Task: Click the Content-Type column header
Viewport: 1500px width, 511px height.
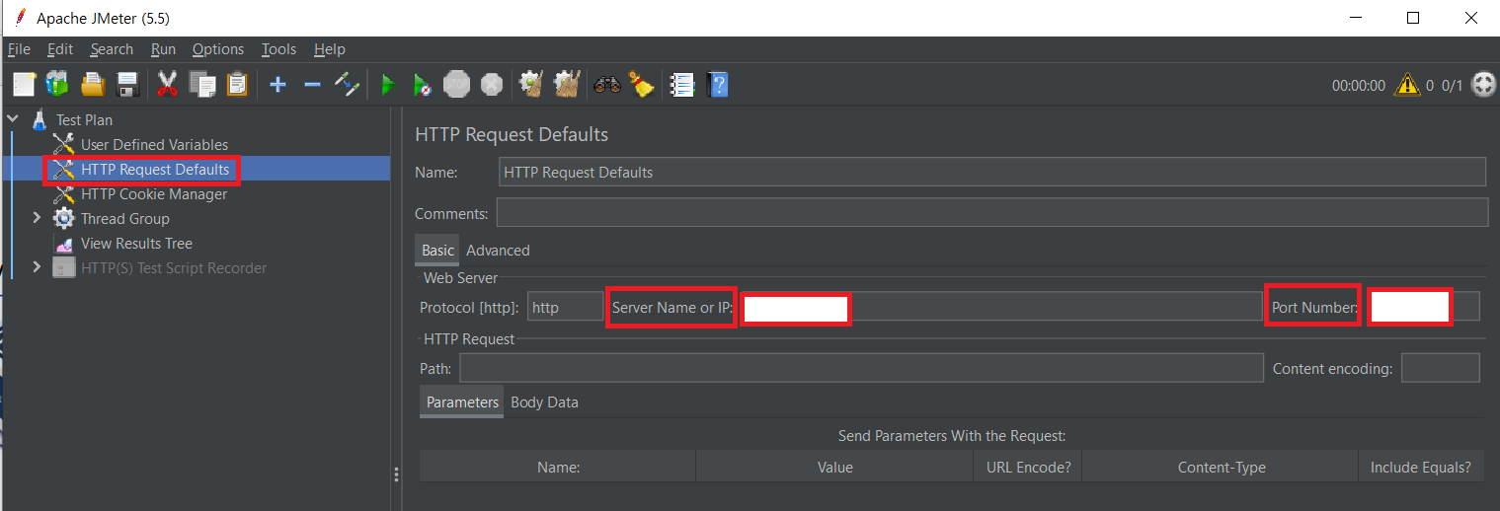Action: 1222,467
